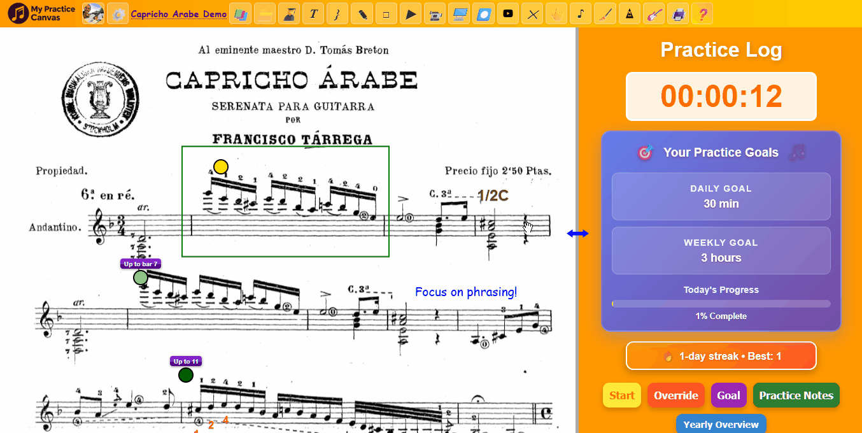Click the '1/2C' annotation on the score
The image size is (862, 433).
493,195
